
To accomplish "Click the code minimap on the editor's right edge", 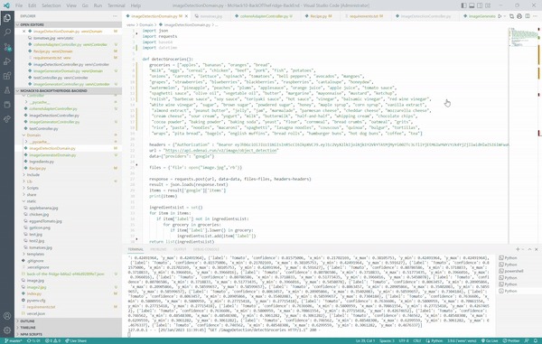I will 523,37.
